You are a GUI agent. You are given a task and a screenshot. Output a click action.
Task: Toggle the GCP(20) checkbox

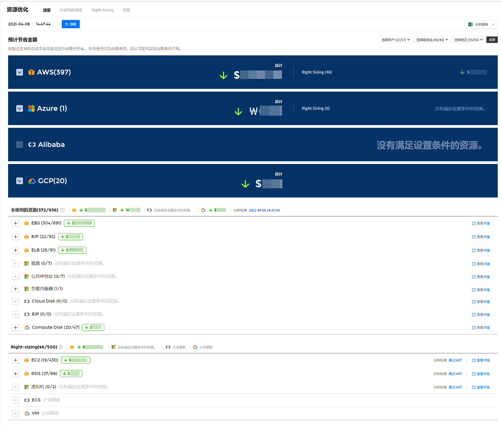(20, 181)
